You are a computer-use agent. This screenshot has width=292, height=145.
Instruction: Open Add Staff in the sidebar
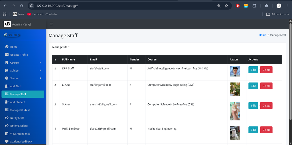23,86
